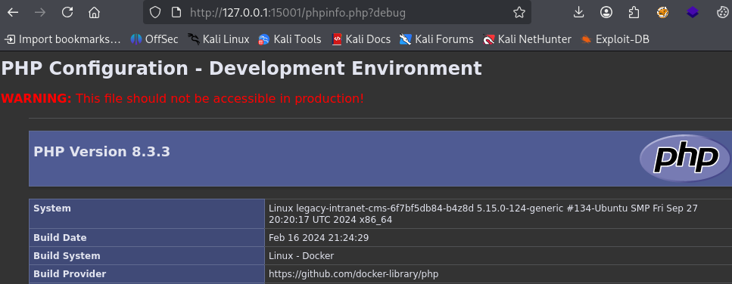The width and height of the screenshot is (732, 284).
Task: Open the Kali Tools bookmark
Action: [290, 39]
